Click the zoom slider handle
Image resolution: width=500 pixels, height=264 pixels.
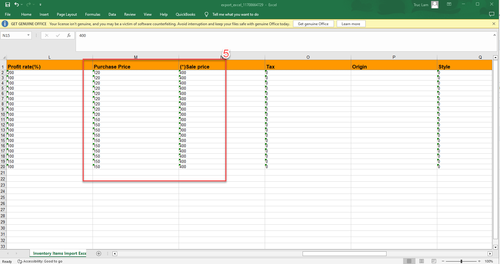pyautogui.click(x=461, y=261)
